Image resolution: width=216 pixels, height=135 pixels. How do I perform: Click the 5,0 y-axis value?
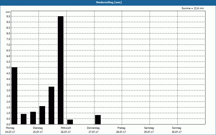coord(8,67)
